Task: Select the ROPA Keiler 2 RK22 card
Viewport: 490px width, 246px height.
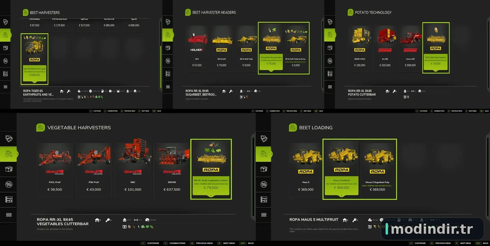Action: [360, 49]
